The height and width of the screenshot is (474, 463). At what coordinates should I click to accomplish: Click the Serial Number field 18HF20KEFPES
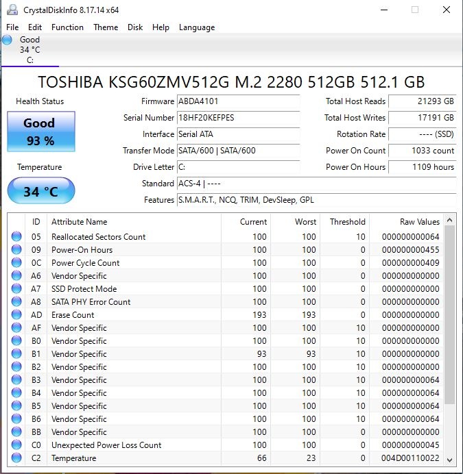pos(238,118)
